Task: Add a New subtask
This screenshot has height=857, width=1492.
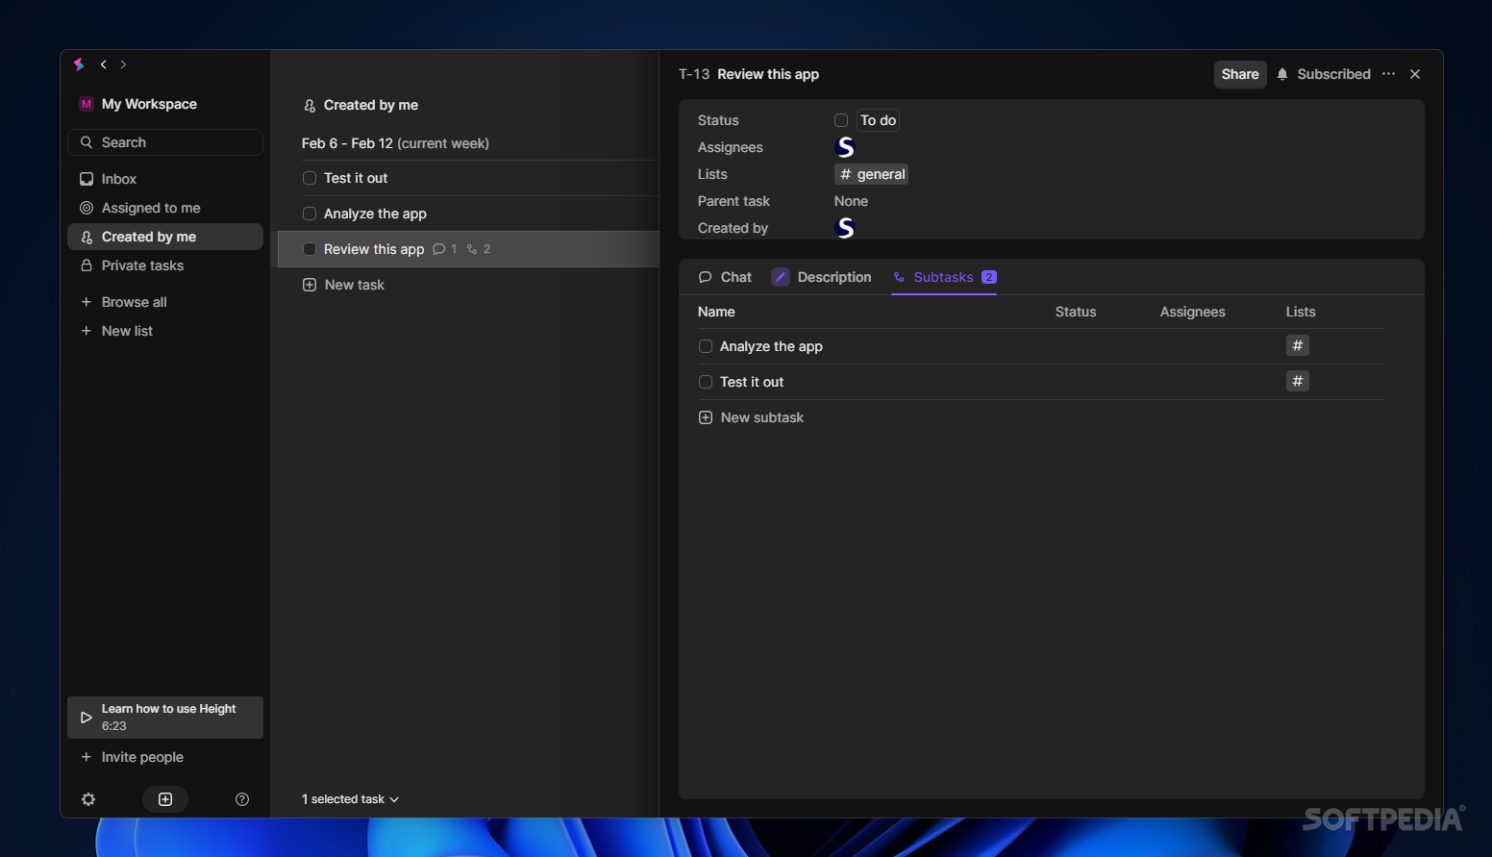Action: point(751,417)
